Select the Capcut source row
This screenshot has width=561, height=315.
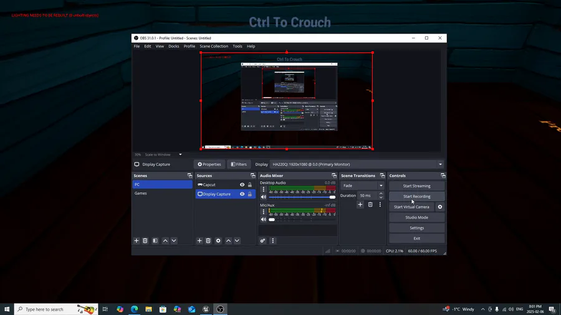(225, 185)
